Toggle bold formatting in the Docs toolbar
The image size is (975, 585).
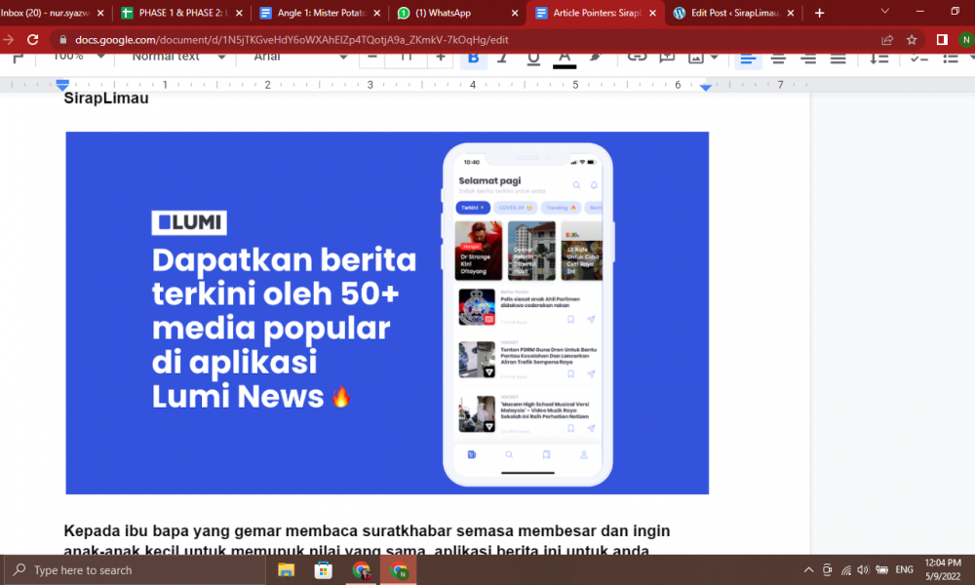pos(473,58)
